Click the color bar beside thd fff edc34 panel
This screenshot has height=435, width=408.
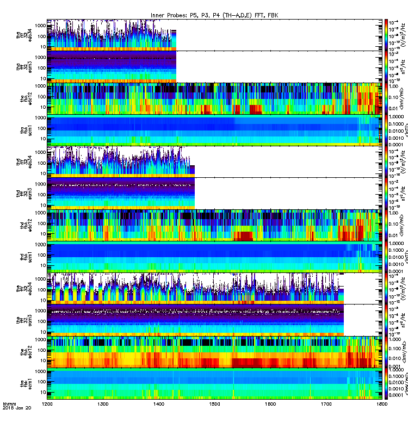point(386,161)
